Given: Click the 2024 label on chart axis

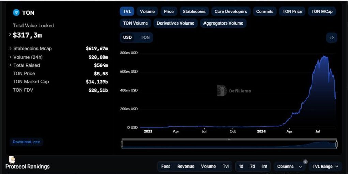Looking at the screenshot, I should 261,131.
